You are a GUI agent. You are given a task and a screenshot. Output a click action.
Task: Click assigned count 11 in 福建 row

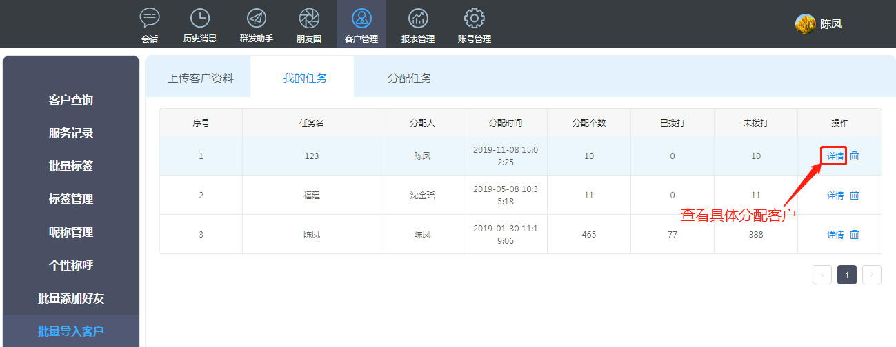[589, 196]
